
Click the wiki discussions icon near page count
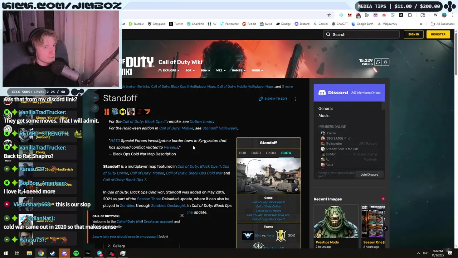click(378, 62)
